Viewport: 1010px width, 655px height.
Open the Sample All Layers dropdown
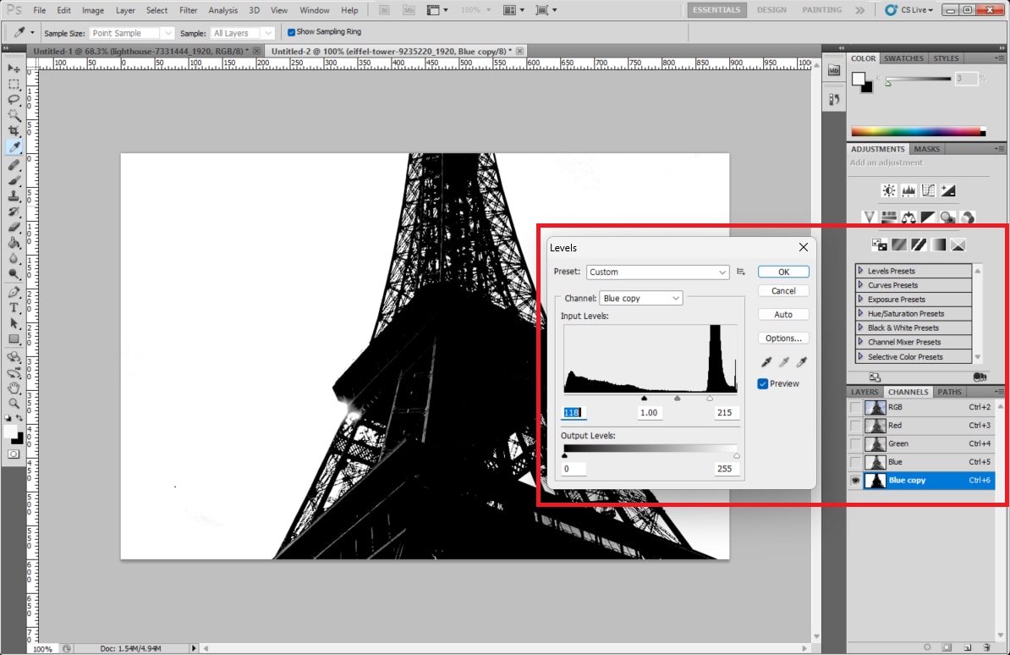(242, 33)
